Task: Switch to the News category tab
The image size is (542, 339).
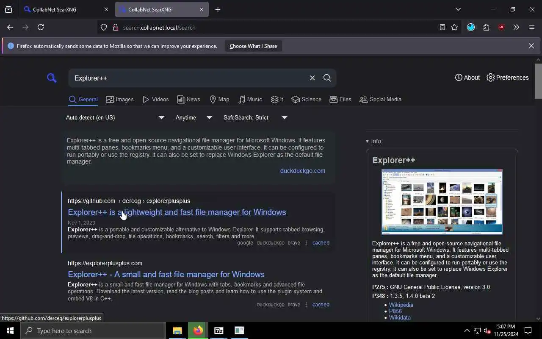Action: click(x=188, y=99)
